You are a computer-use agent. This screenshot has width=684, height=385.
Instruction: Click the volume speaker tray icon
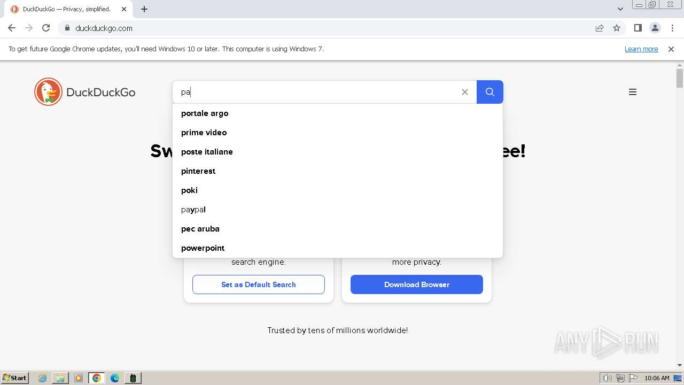click(607, 378)
